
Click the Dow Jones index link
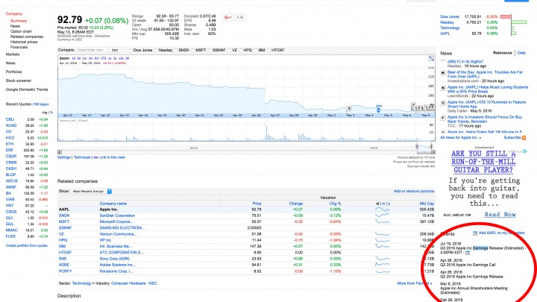pyautogui.click(x=449, y=16)
